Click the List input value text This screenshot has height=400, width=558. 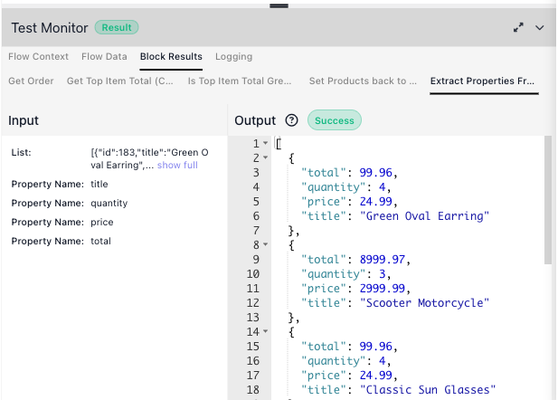tap(149, 159)
